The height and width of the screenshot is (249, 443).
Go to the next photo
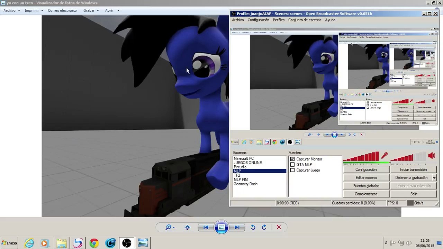pos(237,227)
